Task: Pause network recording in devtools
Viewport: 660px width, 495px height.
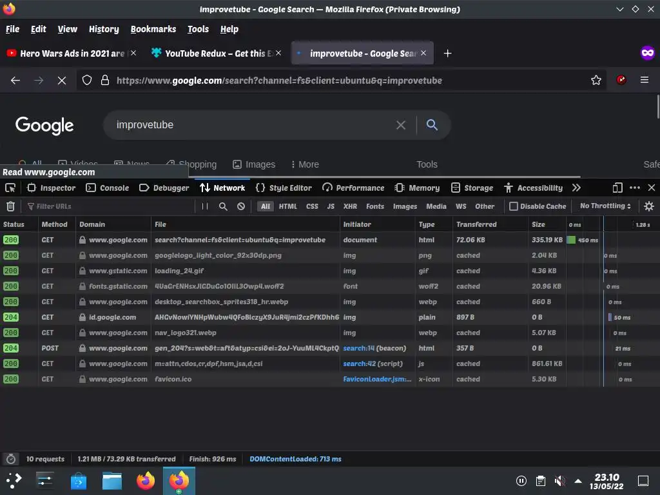Action: pyautogui.click(x=204, y=206)
